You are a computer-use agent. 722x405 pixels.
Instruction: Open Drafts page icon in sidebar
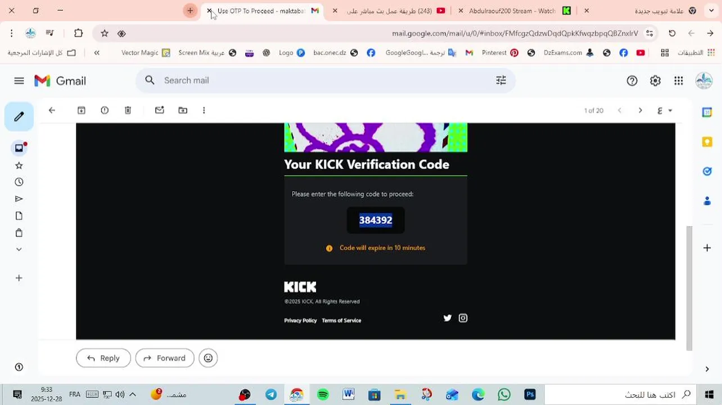point(19,216)
